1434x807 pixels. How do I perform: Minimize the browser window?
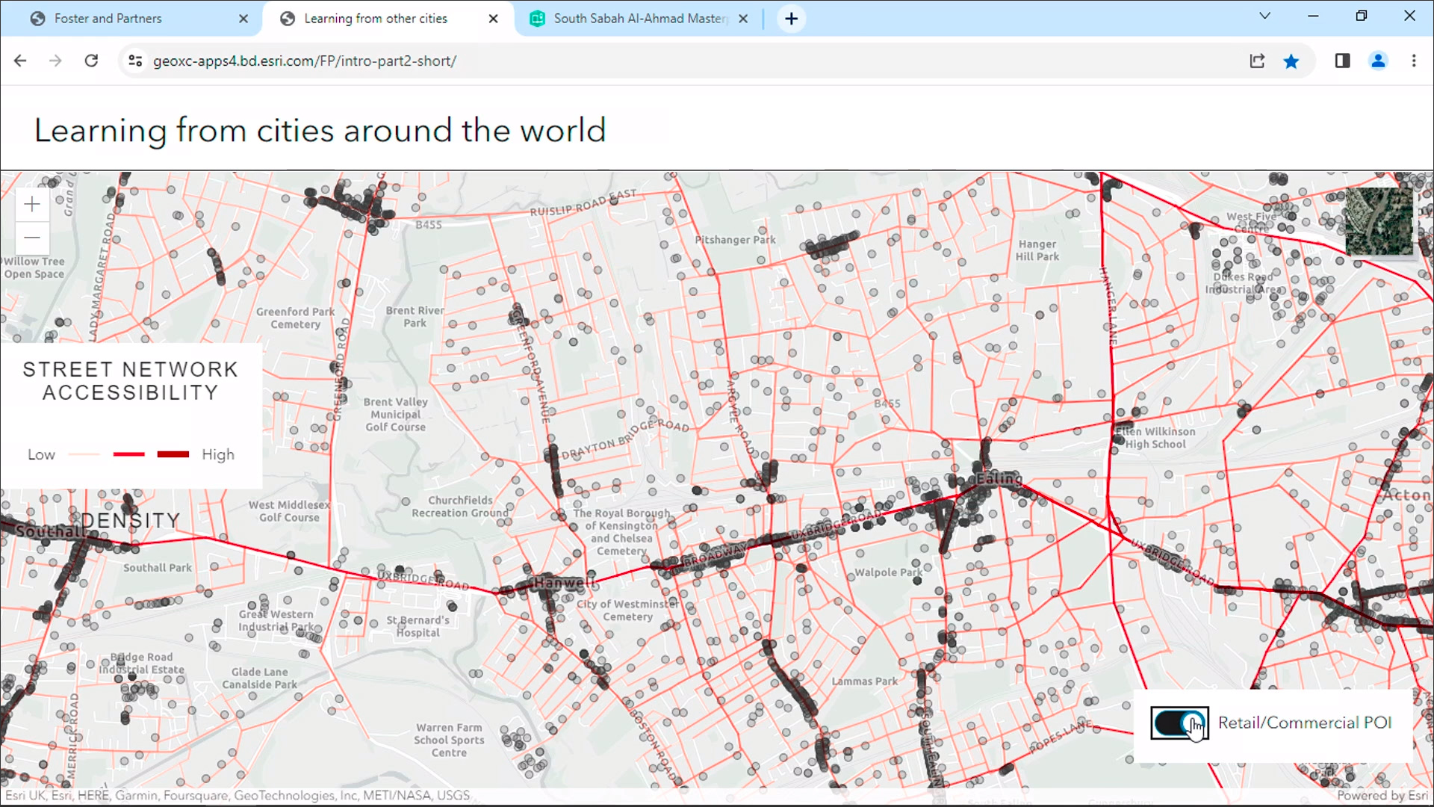tap(1313, 16)
